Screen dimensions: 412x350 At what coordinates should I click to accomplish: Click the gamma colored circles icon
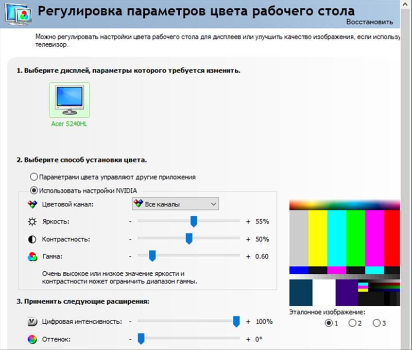click(32, 256)
